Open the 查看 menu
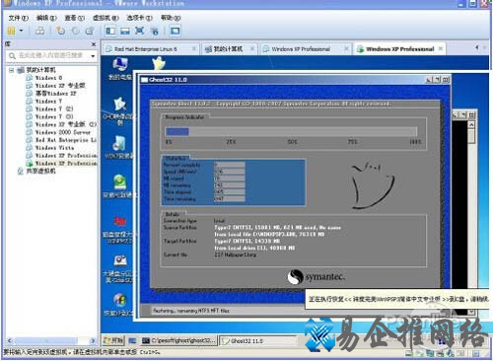This screenshot has width=493, height=361. click(x=75, y=18)
